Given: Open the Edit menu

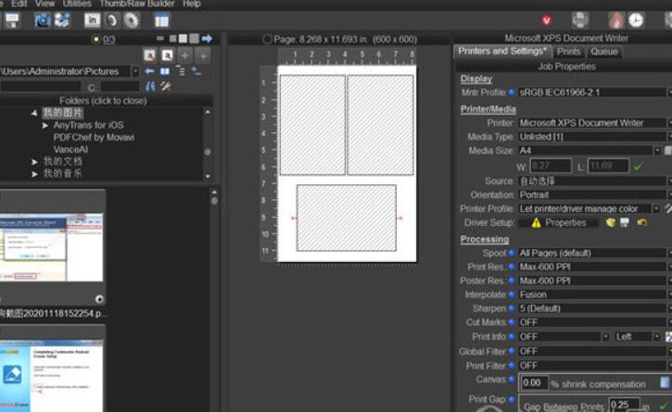Looking at the screenshot, I should (x=19, y=4).
